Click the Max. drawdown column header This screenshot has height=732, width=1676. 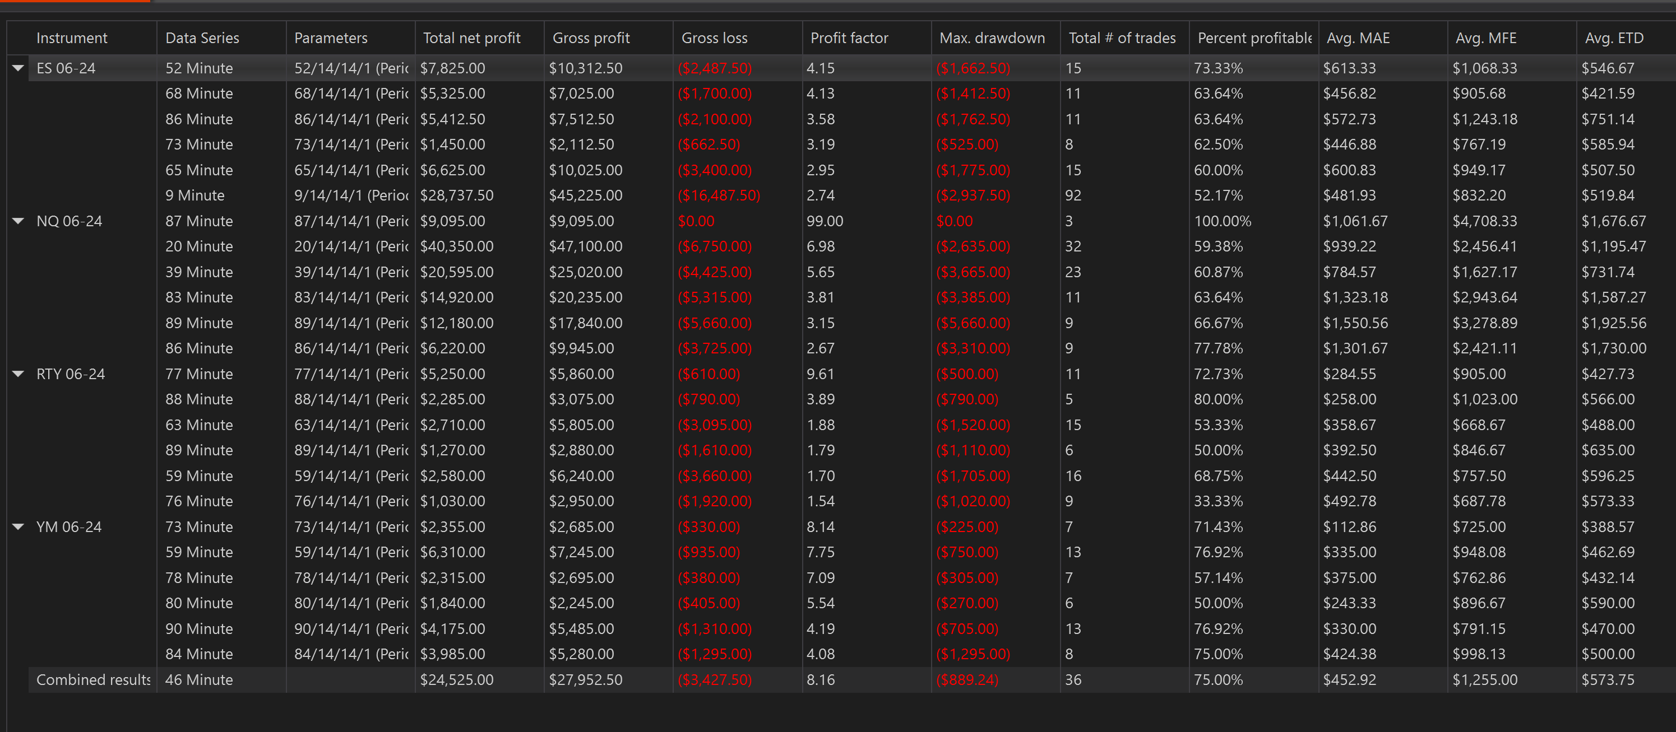992,38
